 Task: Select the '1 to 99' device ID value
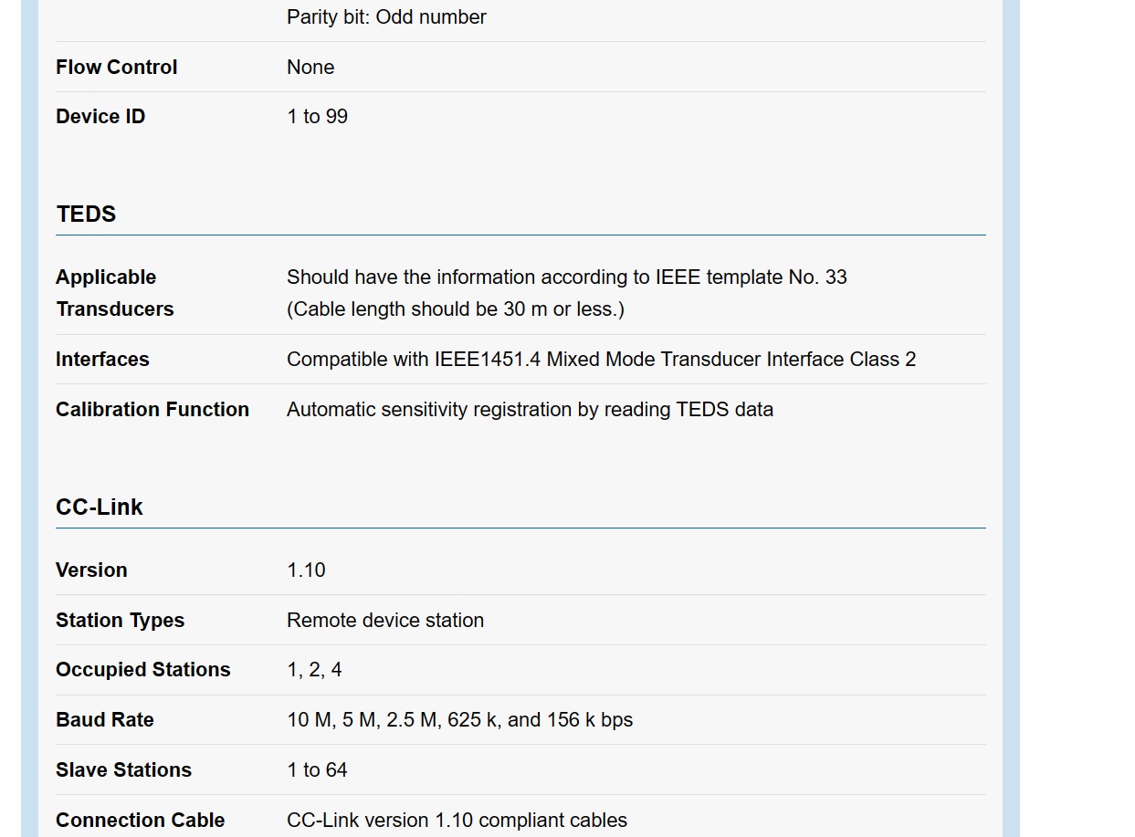click(317, 117)
